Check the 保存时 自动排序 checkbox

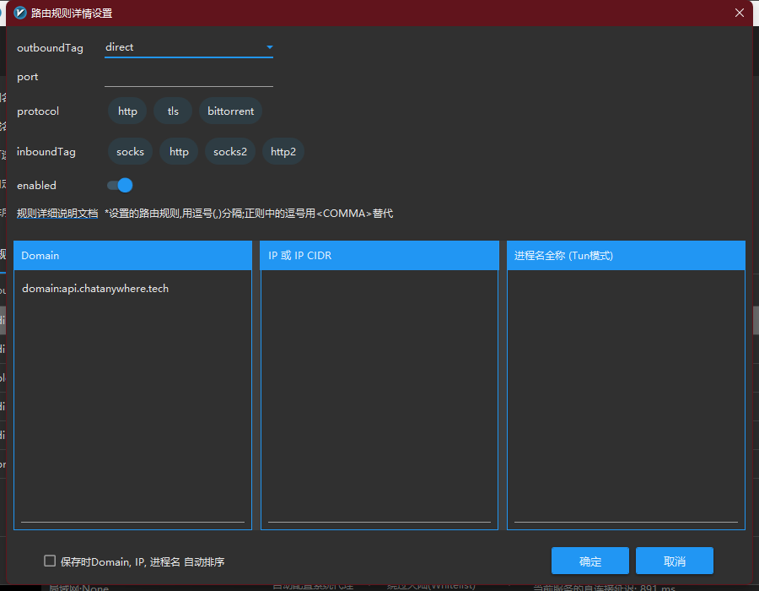50,561
